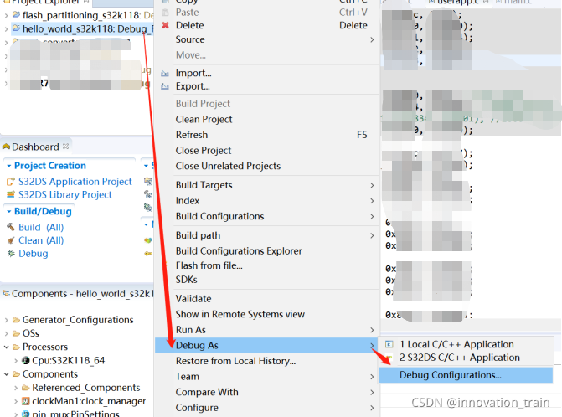The image size is (562, 417).
Task: Close the Dashboard tab
Action: tap(65, 147)
